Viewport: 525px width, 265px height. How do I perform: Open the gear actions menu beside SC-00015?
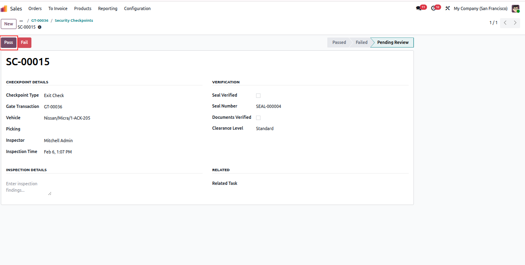(x=39, y=27)
